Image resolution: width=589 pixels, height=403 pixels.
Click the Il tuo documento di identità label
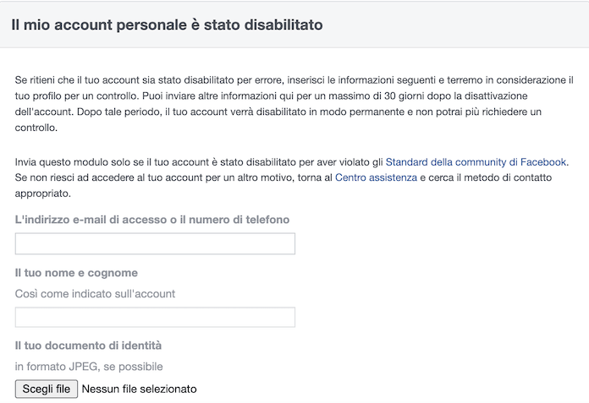click(88, 346)
